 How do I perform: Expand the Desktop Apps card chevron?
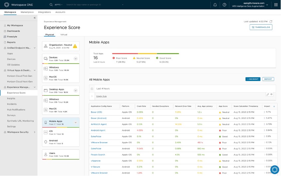click(75, 91)
